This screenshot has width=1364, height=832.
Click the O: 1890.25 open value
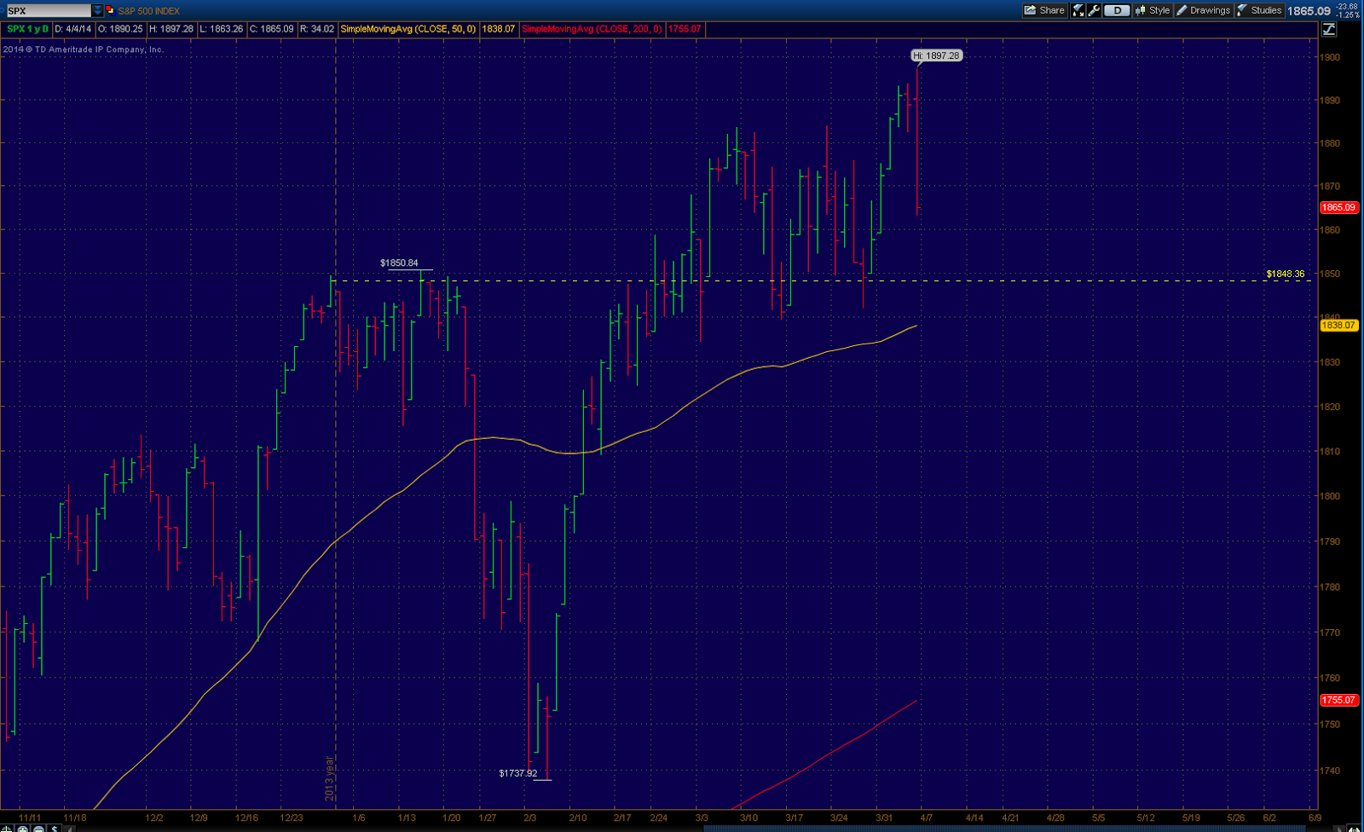pos(120,29)
